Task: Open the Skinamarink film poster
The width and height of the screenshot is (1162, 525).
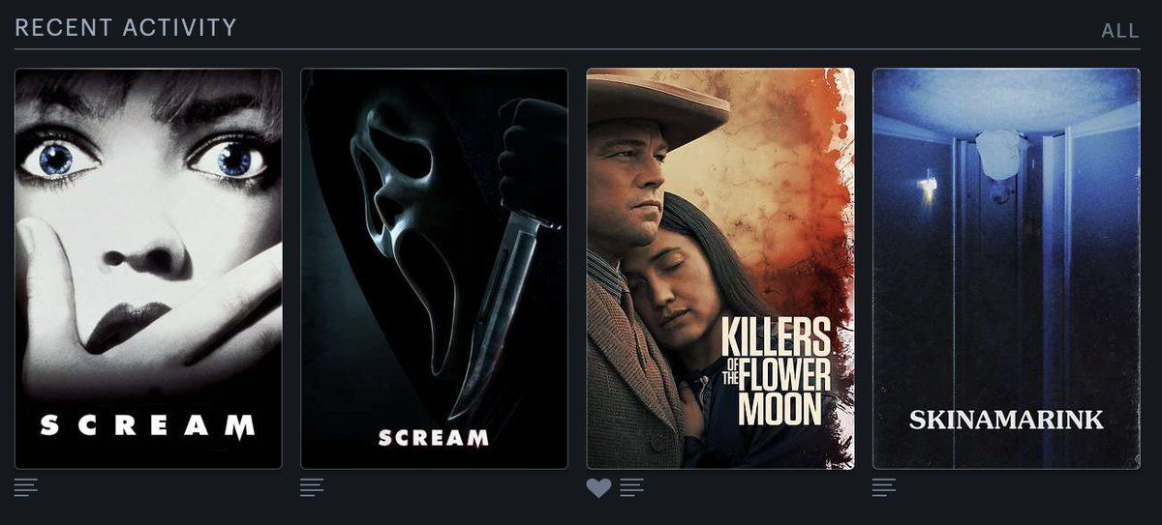Action: (x=1006, y=269)
